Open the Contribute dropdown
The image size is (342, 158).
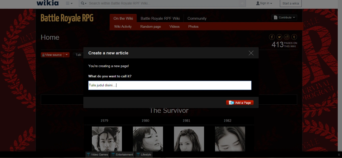[x=284, y=17]
